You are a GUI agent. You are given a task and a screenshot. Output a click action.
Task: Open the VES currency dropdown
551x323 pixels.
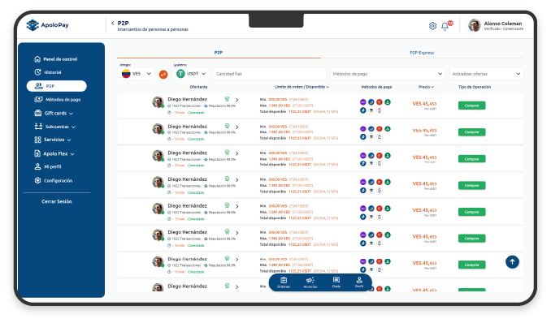click(x=136, y=74)
